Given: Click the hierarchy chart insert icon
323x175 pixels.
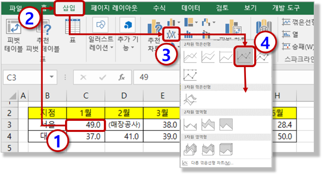Looking at the screenshot, I should pyautogui.click(x=189, y=22).
